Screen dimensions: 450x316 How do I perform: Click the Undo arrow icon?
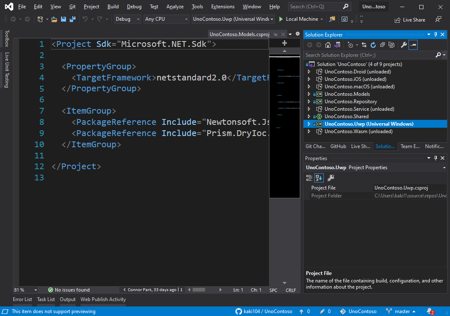point(85,19)
